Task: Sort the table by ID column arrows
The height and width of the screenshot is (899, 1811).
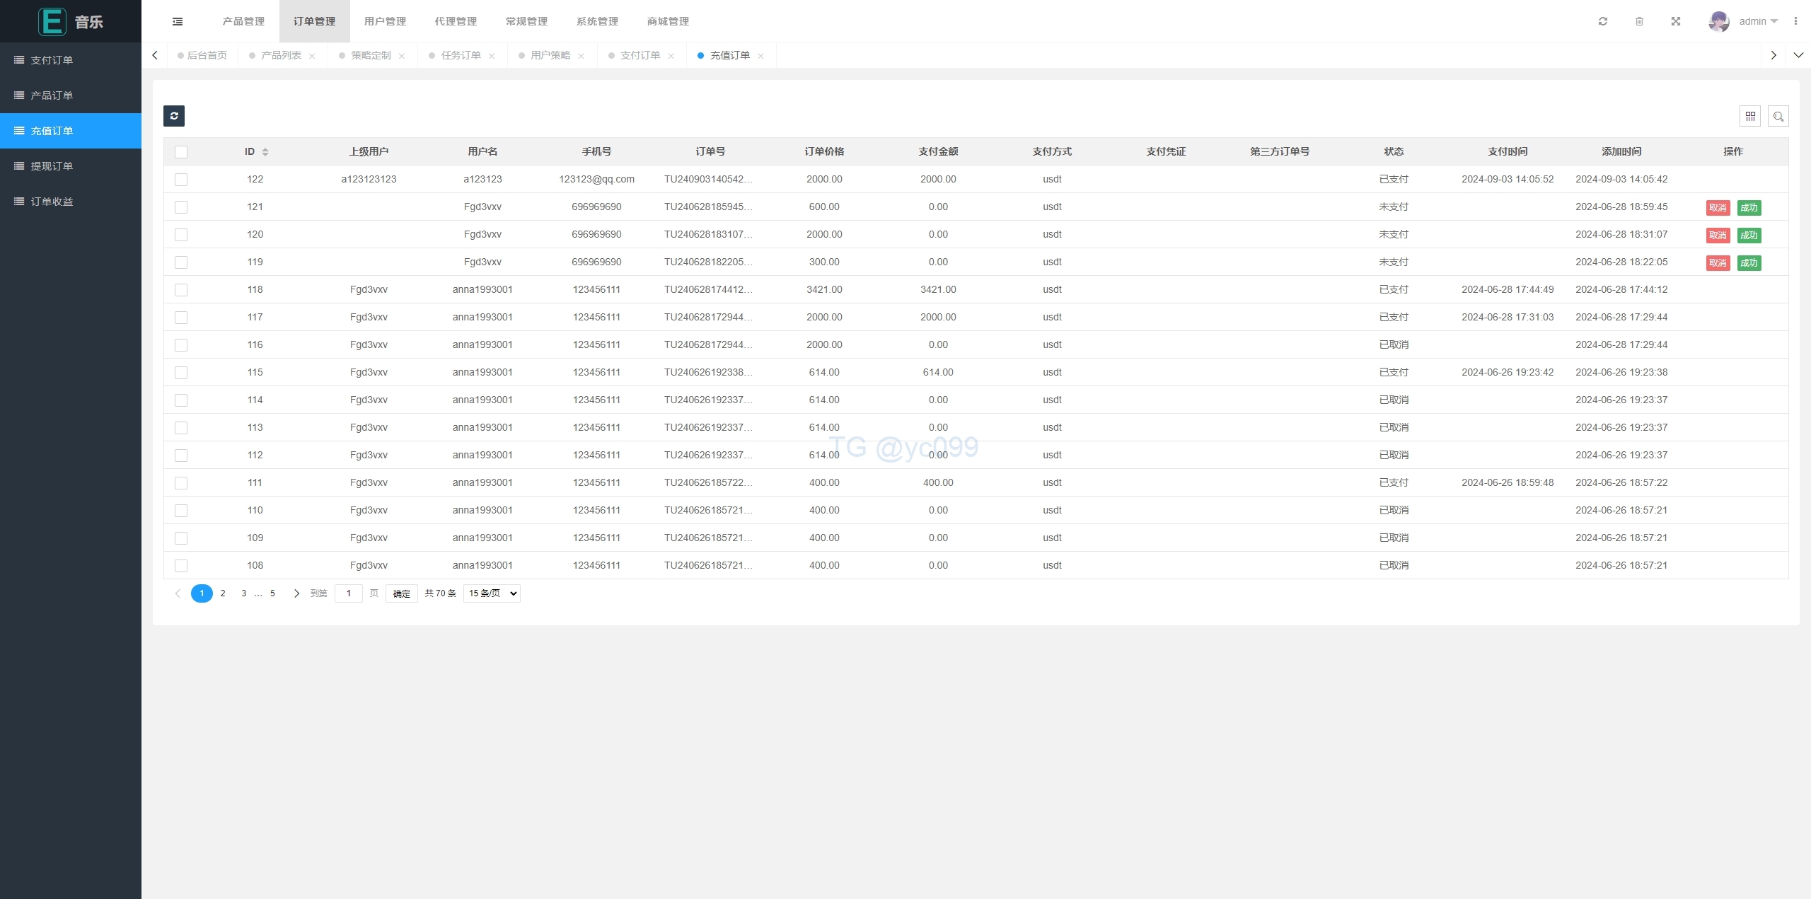Action: (x=265, y=152)
